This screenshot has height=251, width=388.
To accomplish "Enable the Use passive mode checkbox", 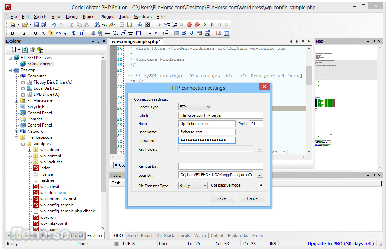I will click(x=261, y=185).
